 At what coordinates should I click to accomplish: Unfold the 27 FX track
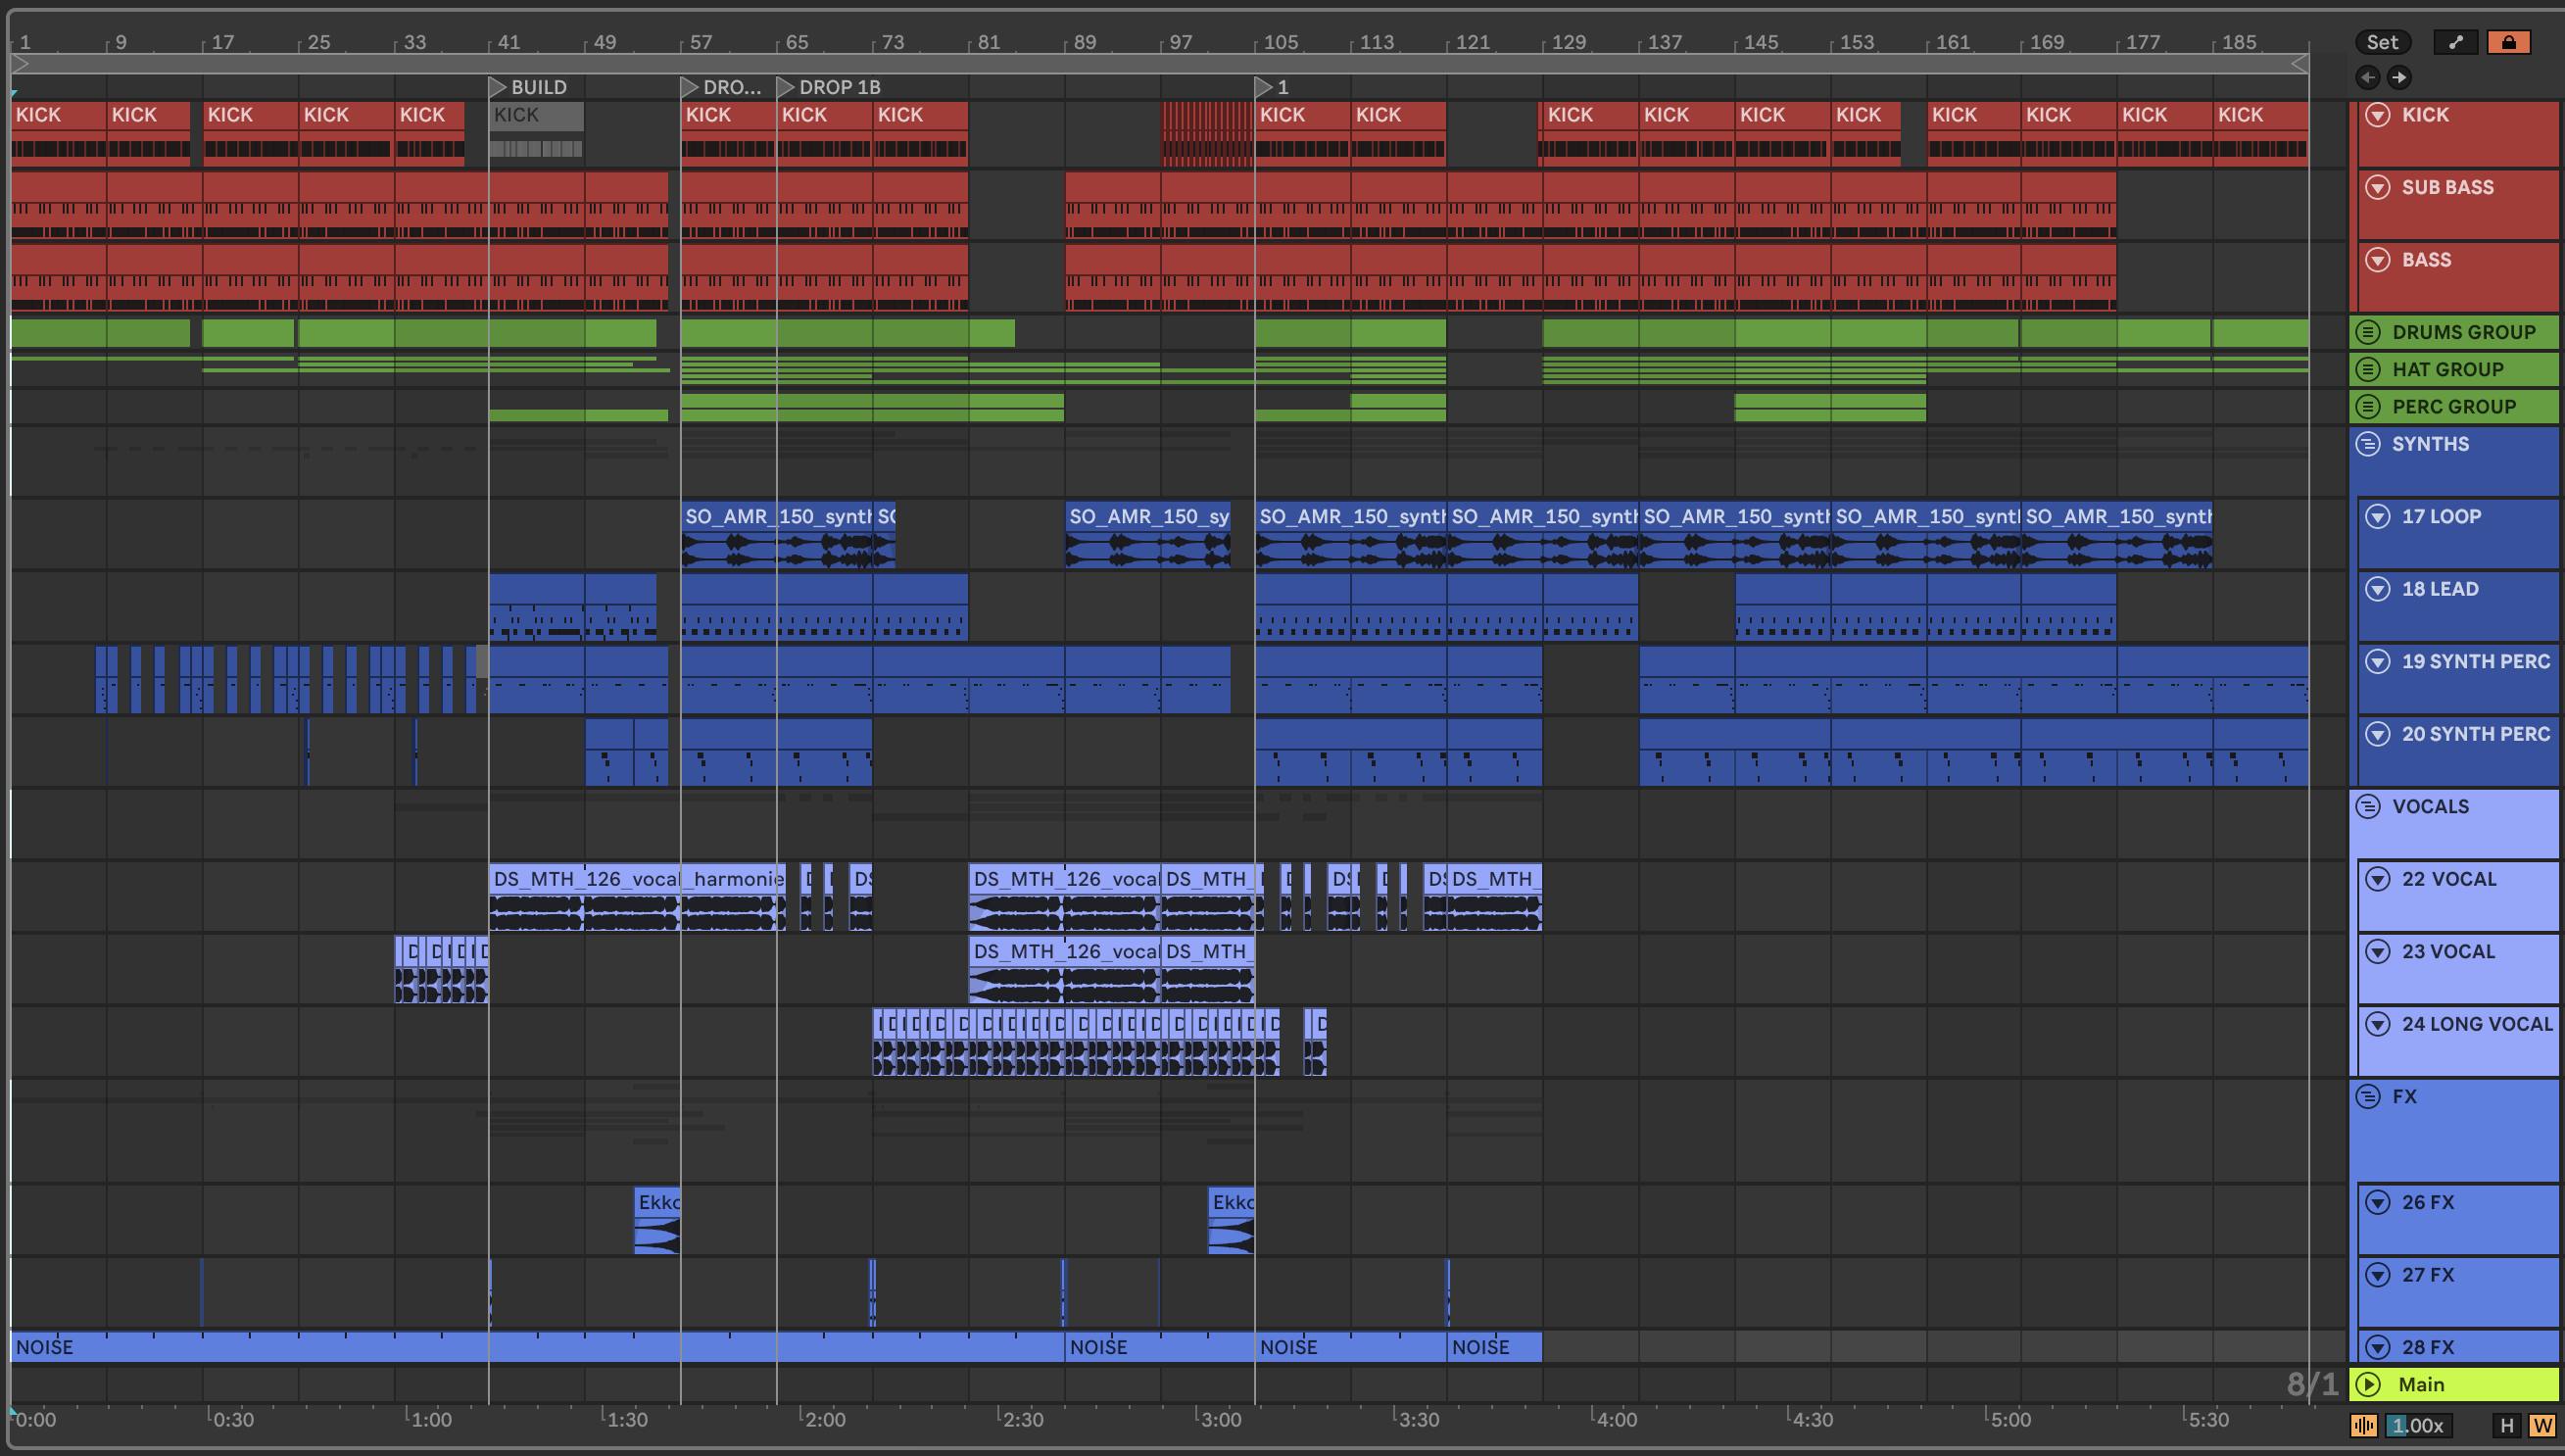[x=2378, y=1275]
